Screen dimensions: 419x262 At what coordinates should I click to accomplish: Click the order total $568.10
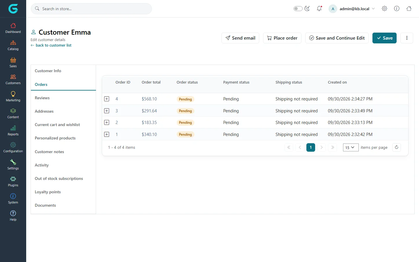[x=149, y=99]
